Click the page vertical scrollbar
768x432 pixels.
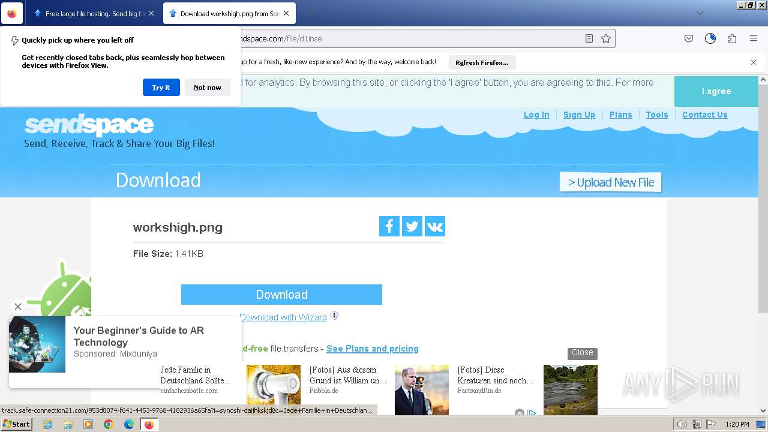(763, 198)
